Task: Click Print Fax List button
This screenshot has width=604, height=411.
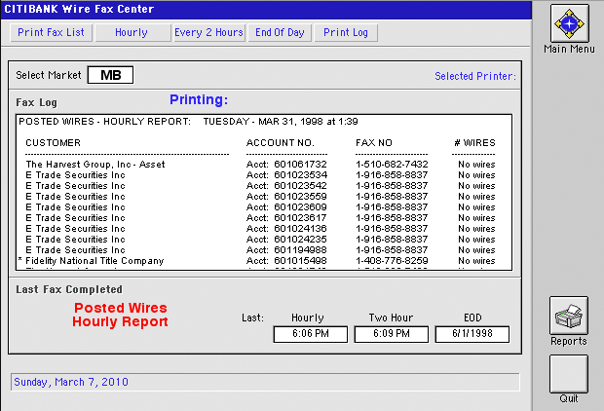Action: click(51, 32)
